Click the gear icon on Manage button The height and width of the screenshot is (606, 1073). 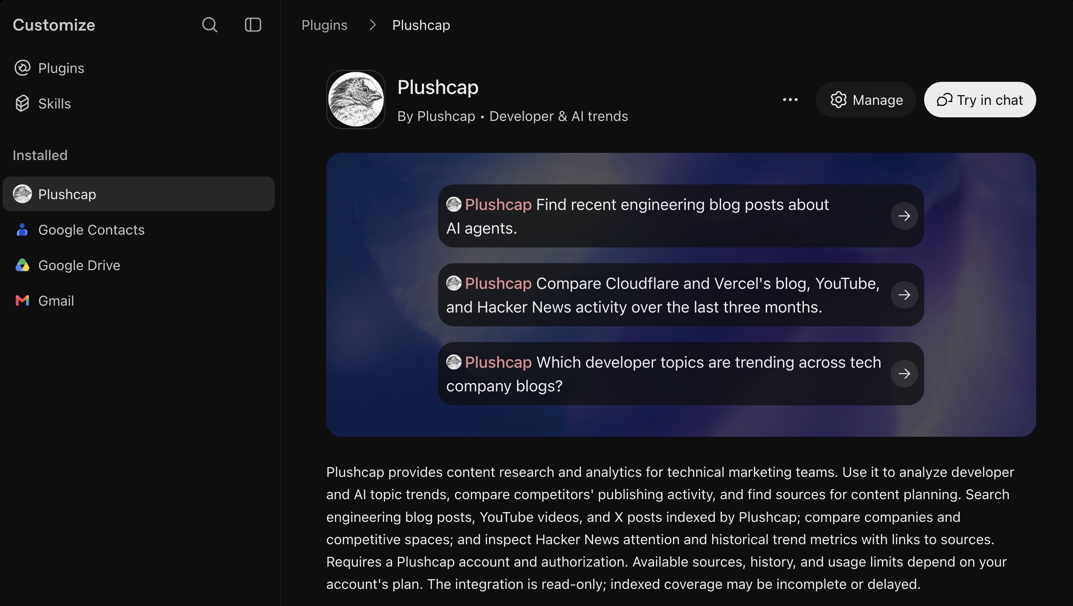(838, 100)
